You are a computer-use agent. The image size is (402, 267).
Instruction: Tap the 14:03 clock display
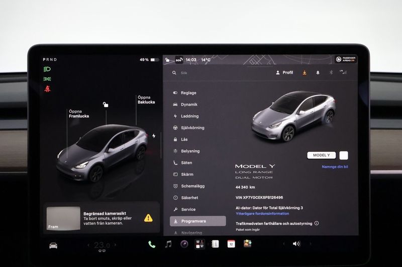tap(191, 60)
